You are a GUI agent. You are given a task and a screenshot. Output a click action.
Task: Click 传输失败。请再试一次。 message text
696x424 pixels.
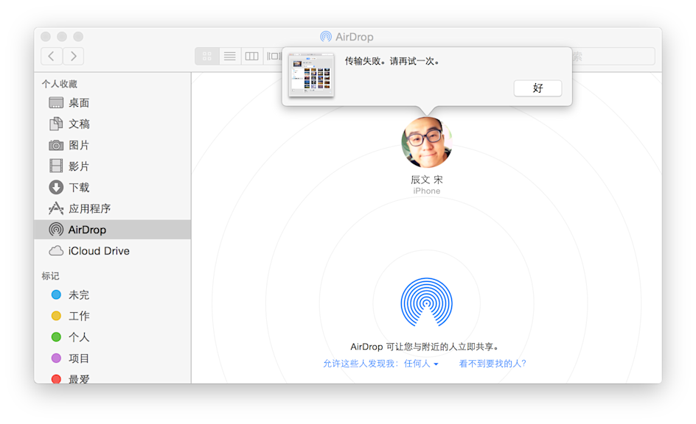392,61
